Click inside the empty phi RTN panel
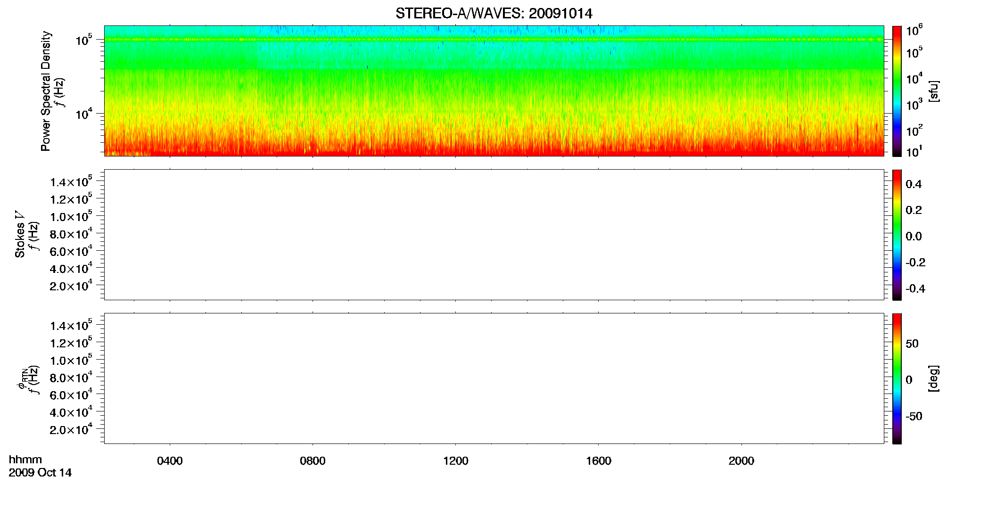Image resolution: width=988 pixels, height=509 pixels. tap(494, 378)
